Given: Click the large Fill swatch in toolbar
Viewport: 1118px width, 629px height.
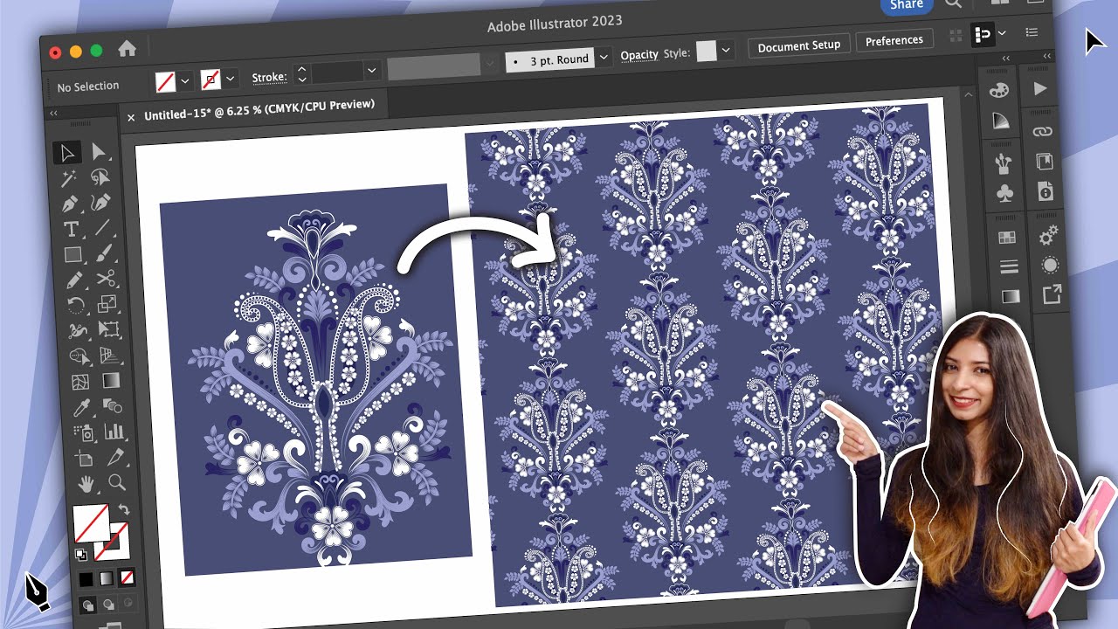Looking at the screenshot, I should (x=91, y=523).
